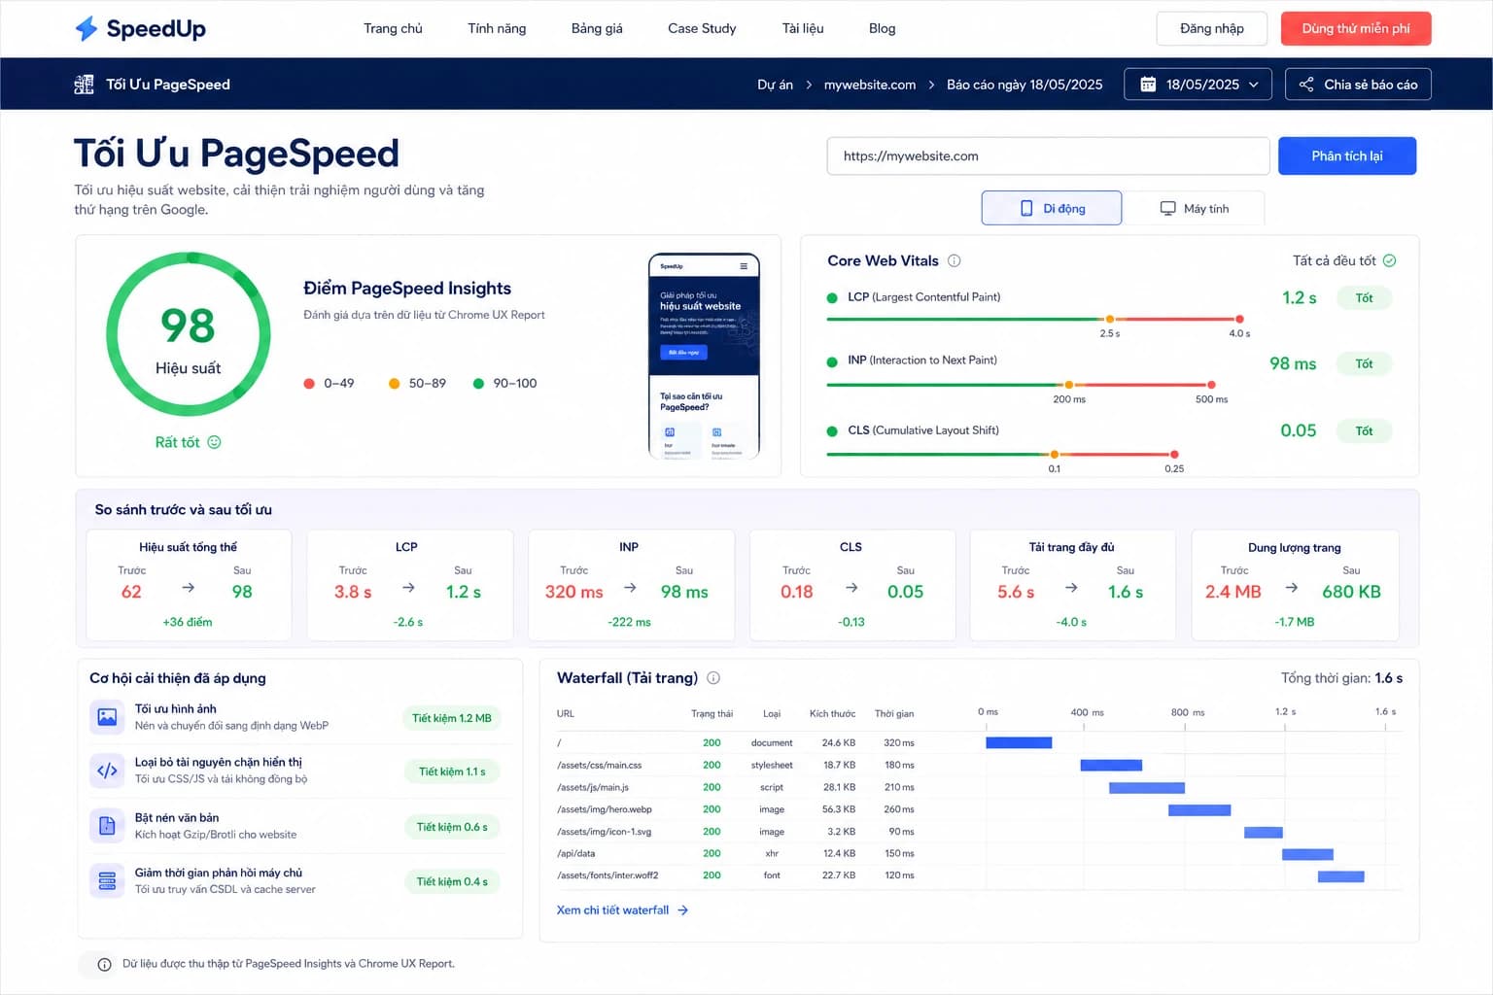Screen dimensions: 1493x995
Task: Open the Case Study menu item
Action: pyautogui.click(x=702, y=28)
